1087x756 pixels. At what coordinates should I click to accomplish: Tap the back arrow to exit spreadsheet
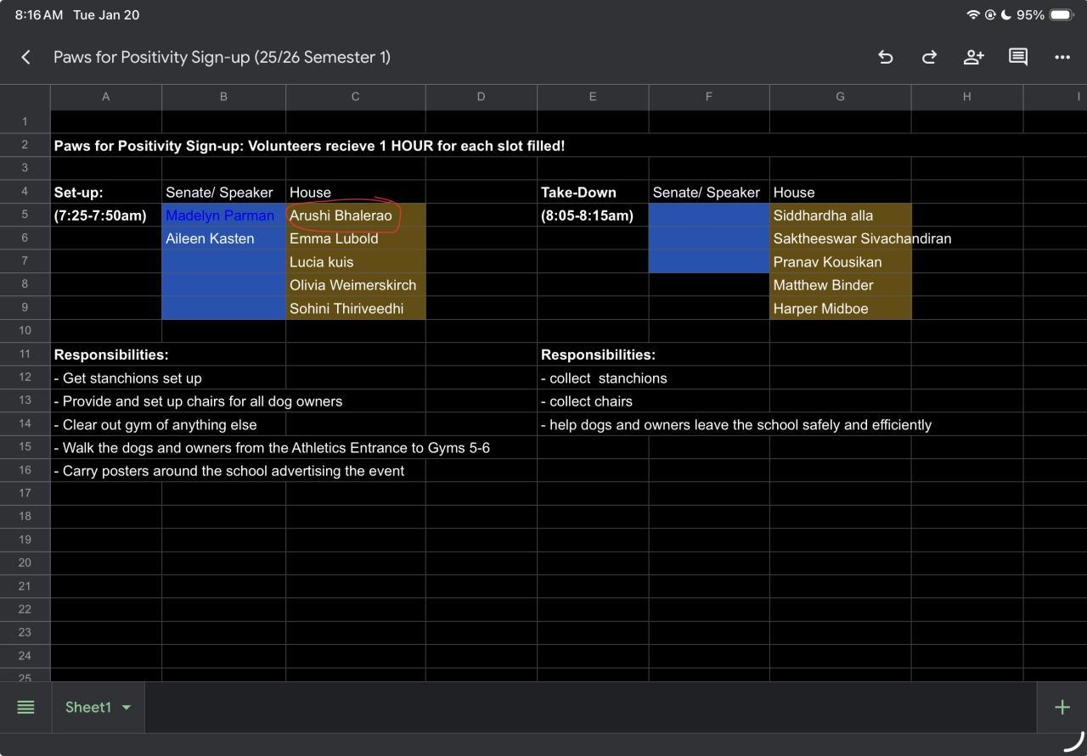25,57
